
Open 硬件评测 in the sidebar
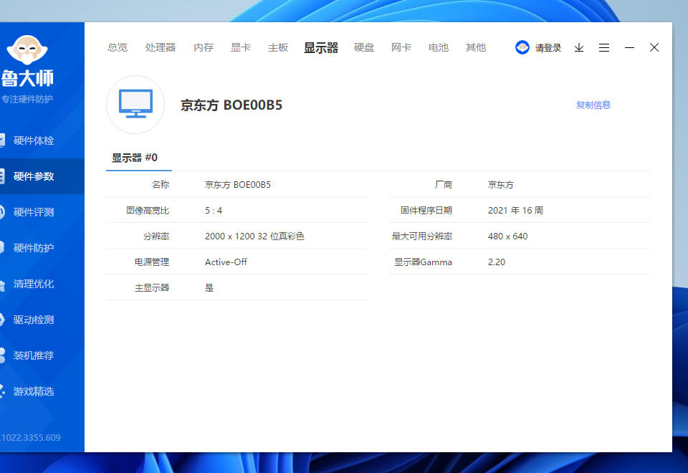pos(34,212)
